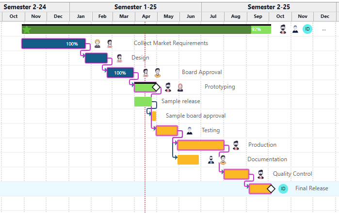Click the ID badge in the summary row

[x=307, y=29]
